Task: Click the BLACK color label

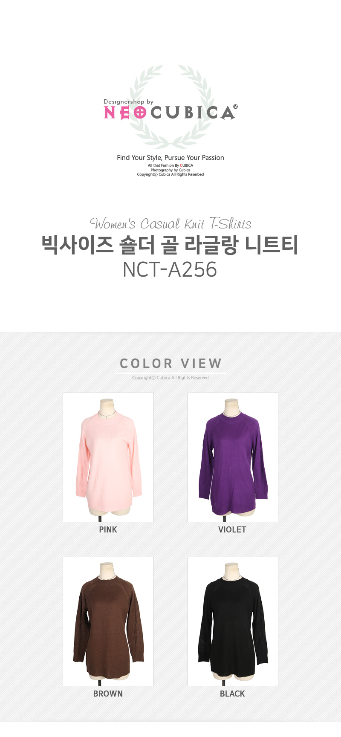Action: point(232,694)
